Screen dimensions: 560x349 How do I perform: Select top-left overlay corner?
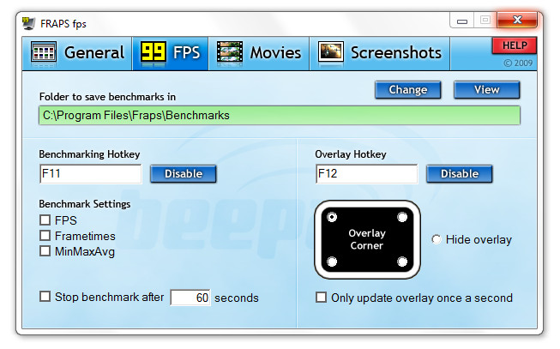(x=332, y=217)
